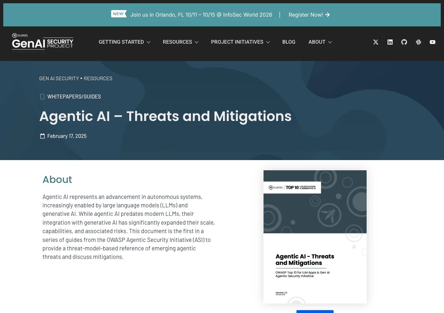
Task: Go to GEN AI SECURITY breadcrumb
Action: 59,79
